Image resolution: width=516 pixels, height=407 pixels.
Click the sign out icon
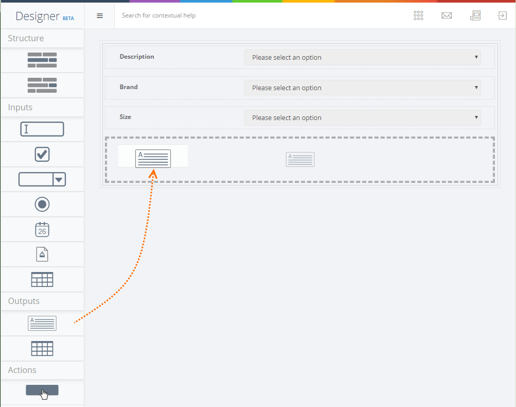(502, 15)
